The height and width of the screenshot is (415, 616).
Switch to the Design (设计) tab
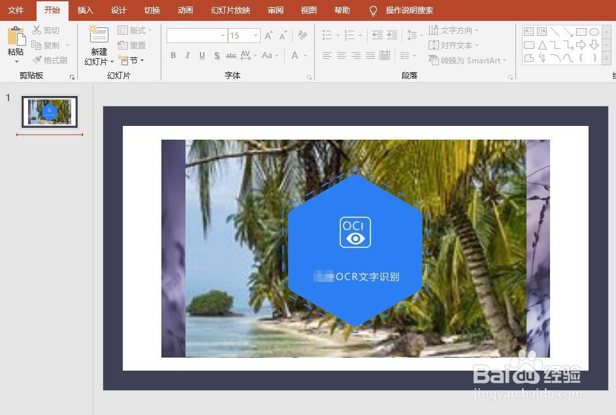pyautogui.click(x=119, y=10)
